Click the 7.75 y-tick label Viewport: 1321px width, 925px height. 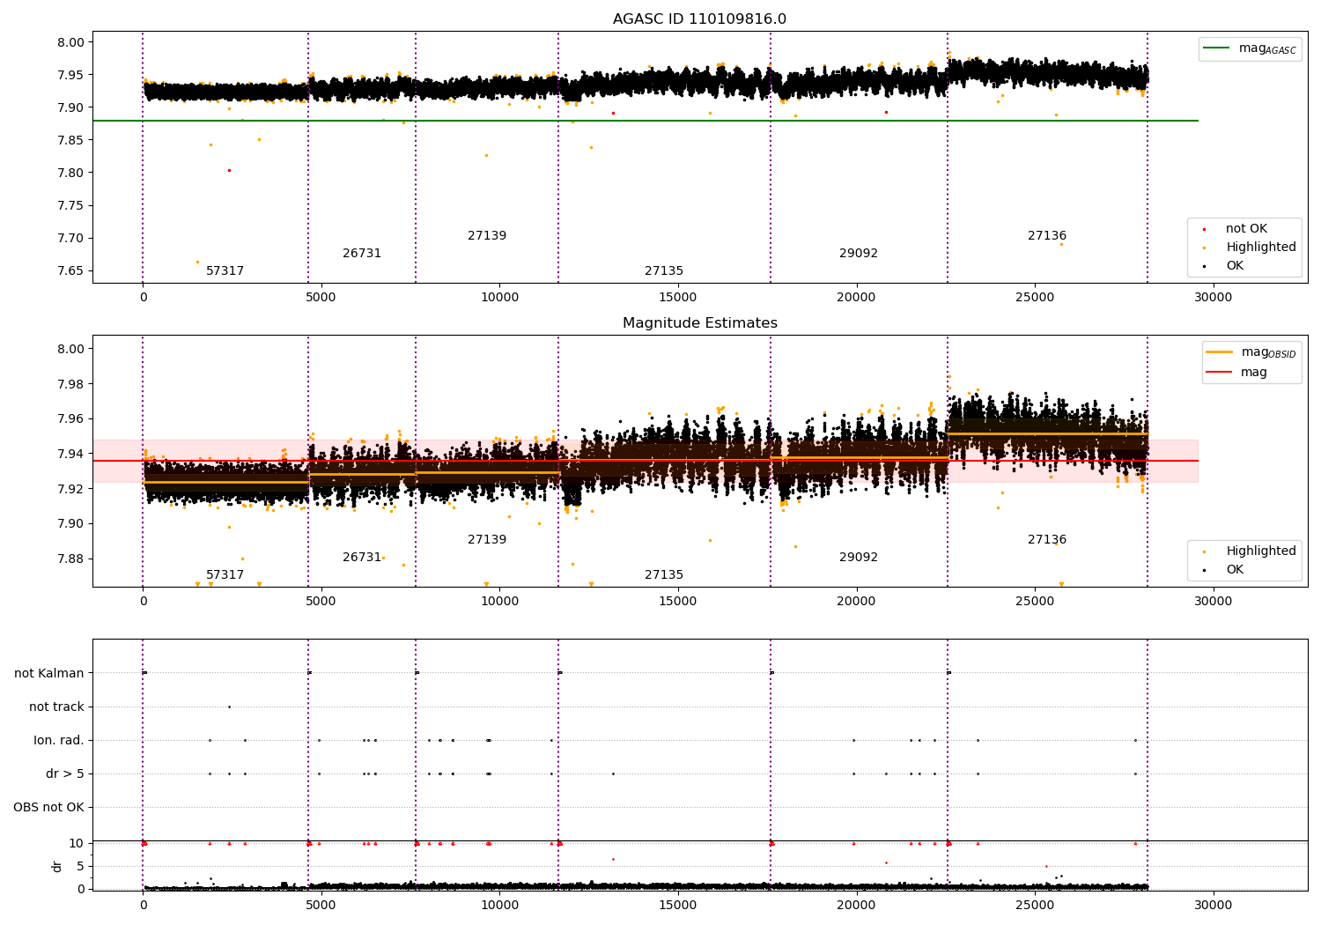(70, 206)
